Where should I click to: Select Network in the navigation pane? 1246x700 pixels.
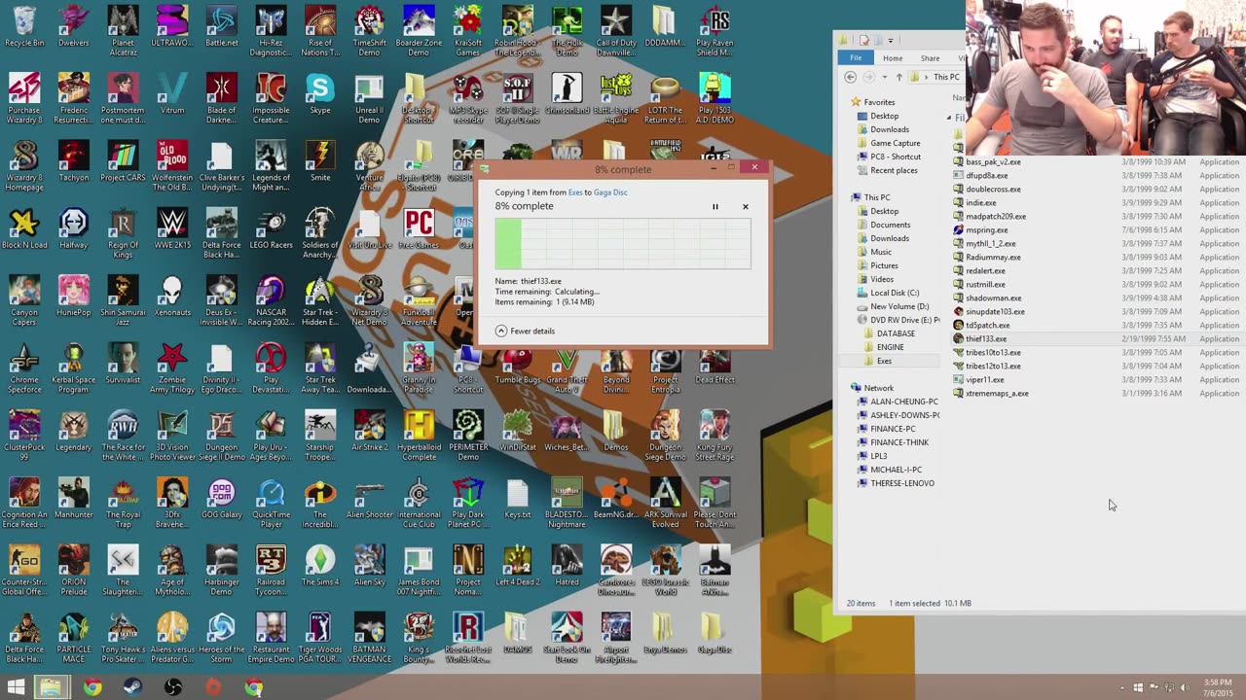[878, 388]
